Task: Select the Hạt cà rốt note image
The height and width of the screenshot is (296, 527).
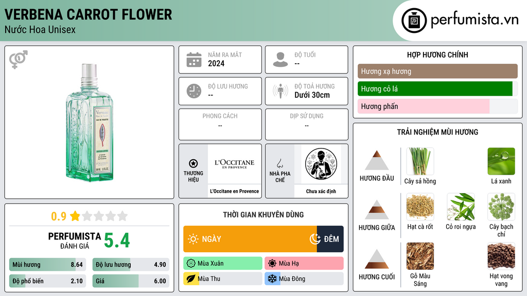Action: tap(420, 207)
